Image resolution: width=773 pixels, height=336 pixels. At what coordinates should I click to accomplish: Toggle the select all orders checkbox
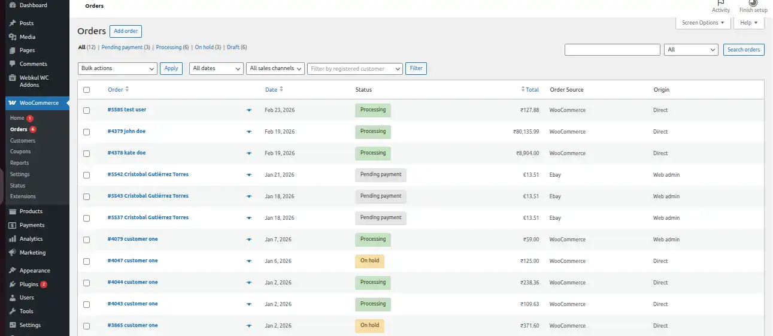pos(87,90)
